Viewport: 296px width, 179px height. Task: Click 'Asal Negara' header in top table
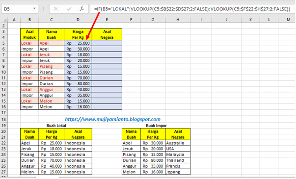coord(107,34)
